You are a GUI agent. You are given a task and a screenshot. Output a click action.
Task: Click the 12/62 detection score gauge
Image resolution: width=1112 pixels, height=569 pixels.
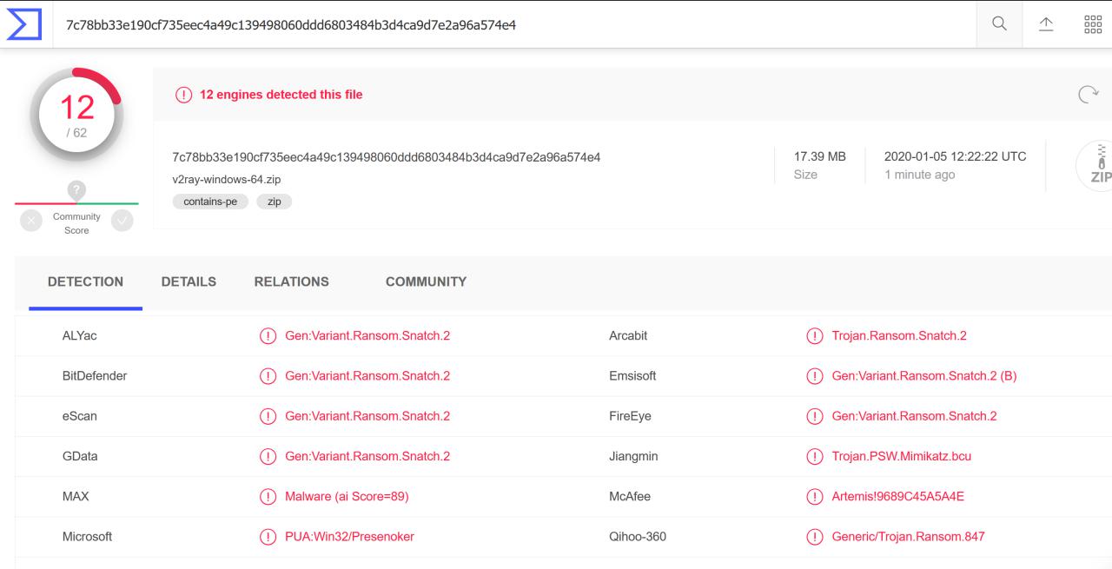click(x=76, y=116)
